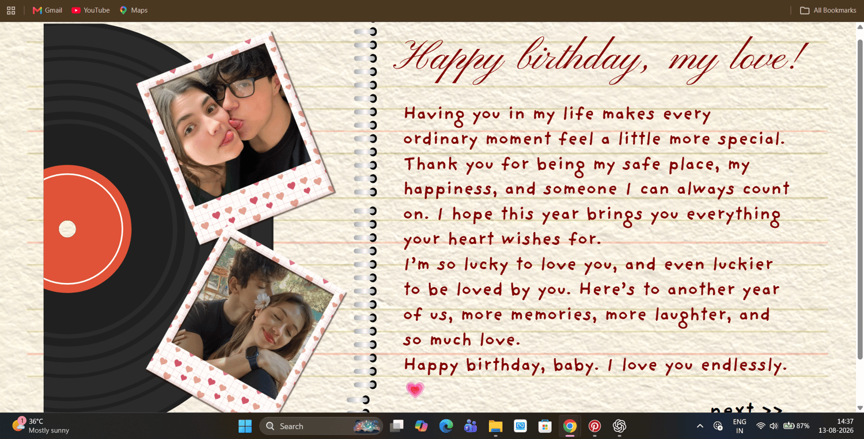Switch to Google Chrome in the taskbar
The image size is (864, 439).
570,426
